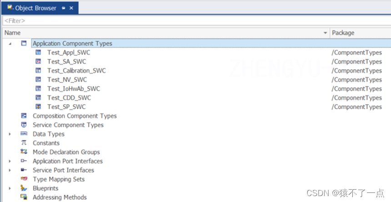Select Application Port Interfaces item
The image size is (391, 202).
(68, 161)
